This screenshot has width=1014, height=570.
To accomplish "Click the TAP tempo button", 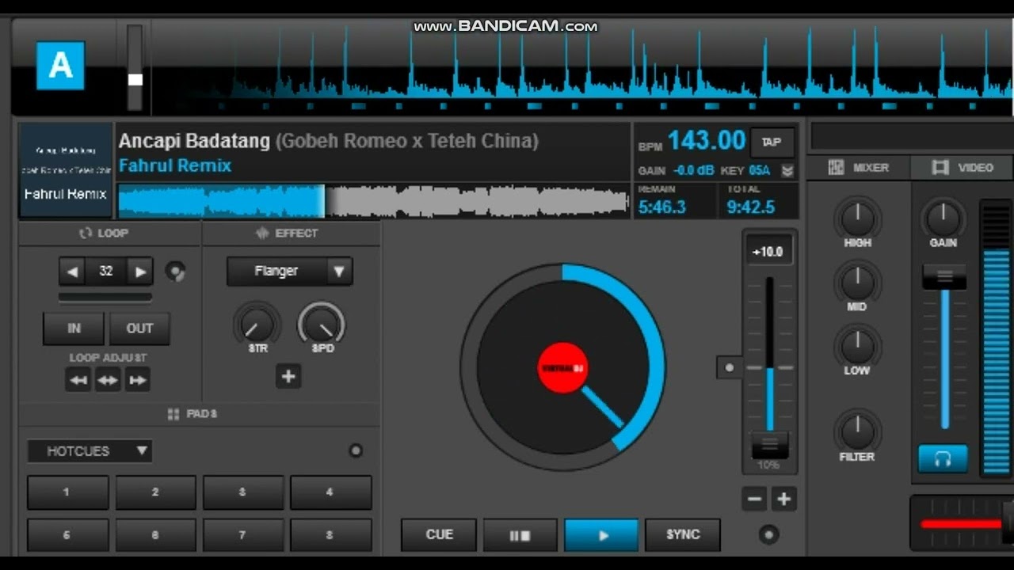I will pos(772,142).
